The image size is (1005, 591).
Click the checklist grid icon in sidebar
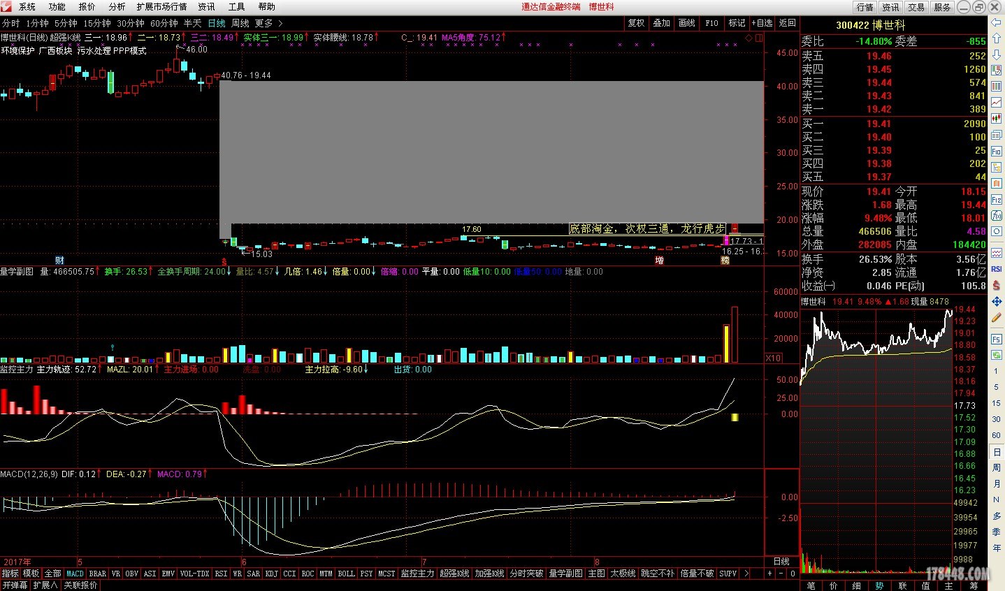[x=997, y=70]
